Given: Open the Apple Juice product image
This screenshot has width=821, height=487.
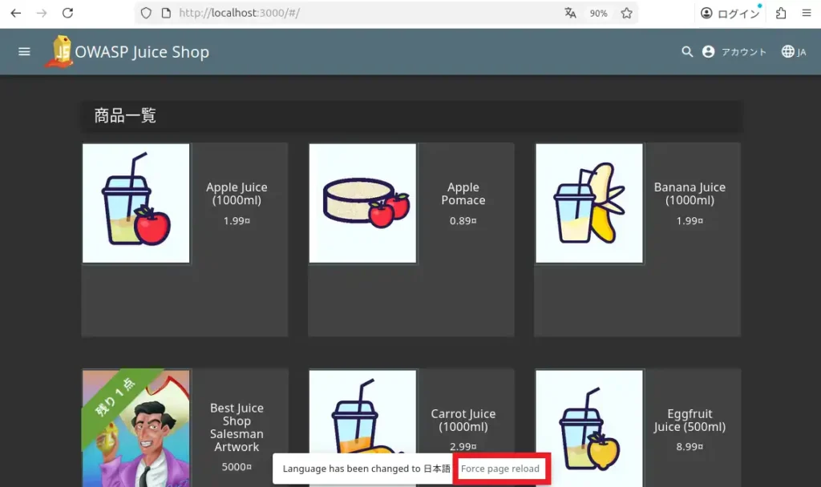Looking at the screenshot, I should [136, 203].
